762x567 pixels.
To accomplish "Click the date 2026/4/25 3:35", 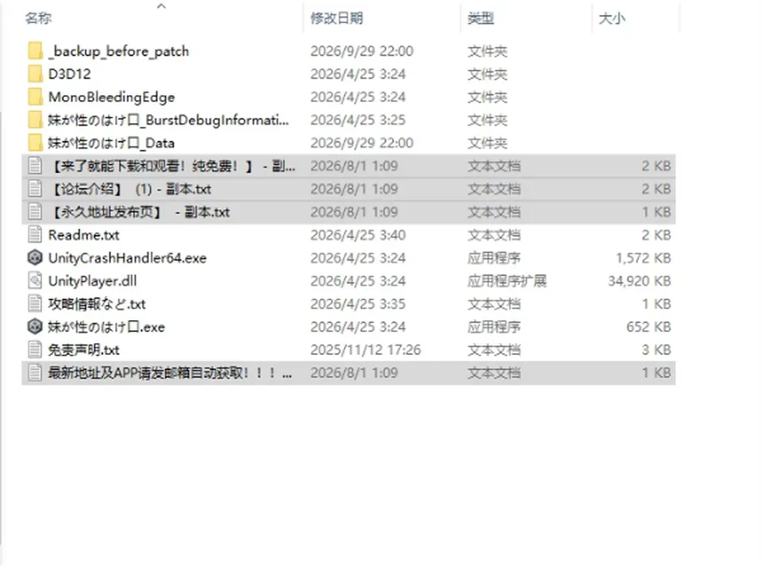I will (358, 304).
